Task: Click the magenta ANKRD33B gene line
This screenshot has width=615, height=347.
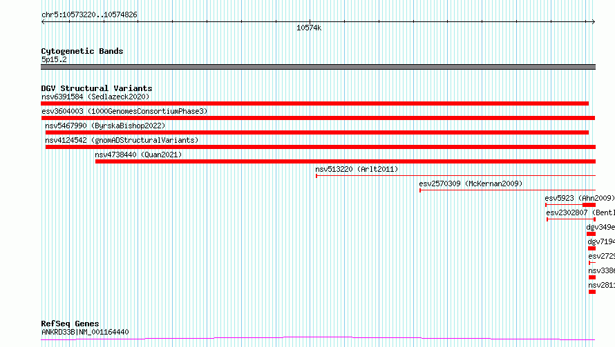Action: pos(318,338)
